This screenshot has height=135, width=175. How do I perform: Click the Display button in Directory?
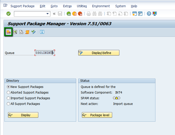click(x=23, y=115)
